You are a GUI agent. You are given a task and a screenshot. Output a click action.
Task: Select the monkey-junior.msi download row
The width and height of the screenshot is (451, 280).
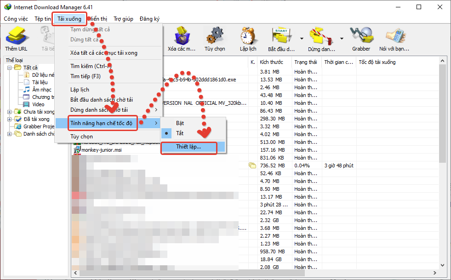tap(255, 150)
